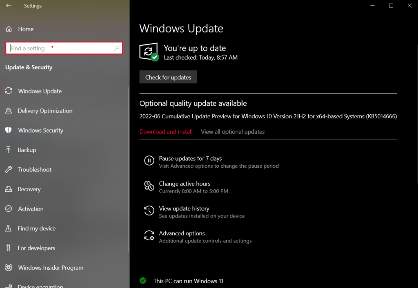Click the up-to-date status icon with green check
Image resolution: width=418 pixels, height=288 pixels.
coord(149,52)
